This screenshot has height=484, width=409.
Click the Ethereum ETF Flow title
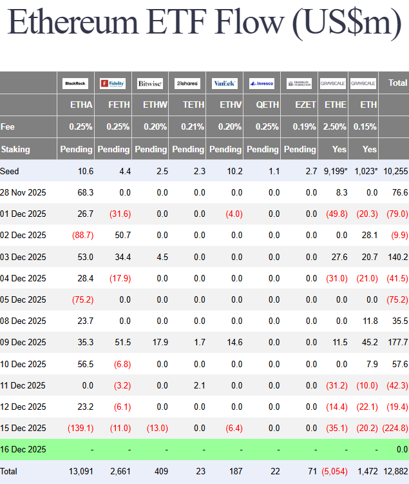tap(204, 23)
